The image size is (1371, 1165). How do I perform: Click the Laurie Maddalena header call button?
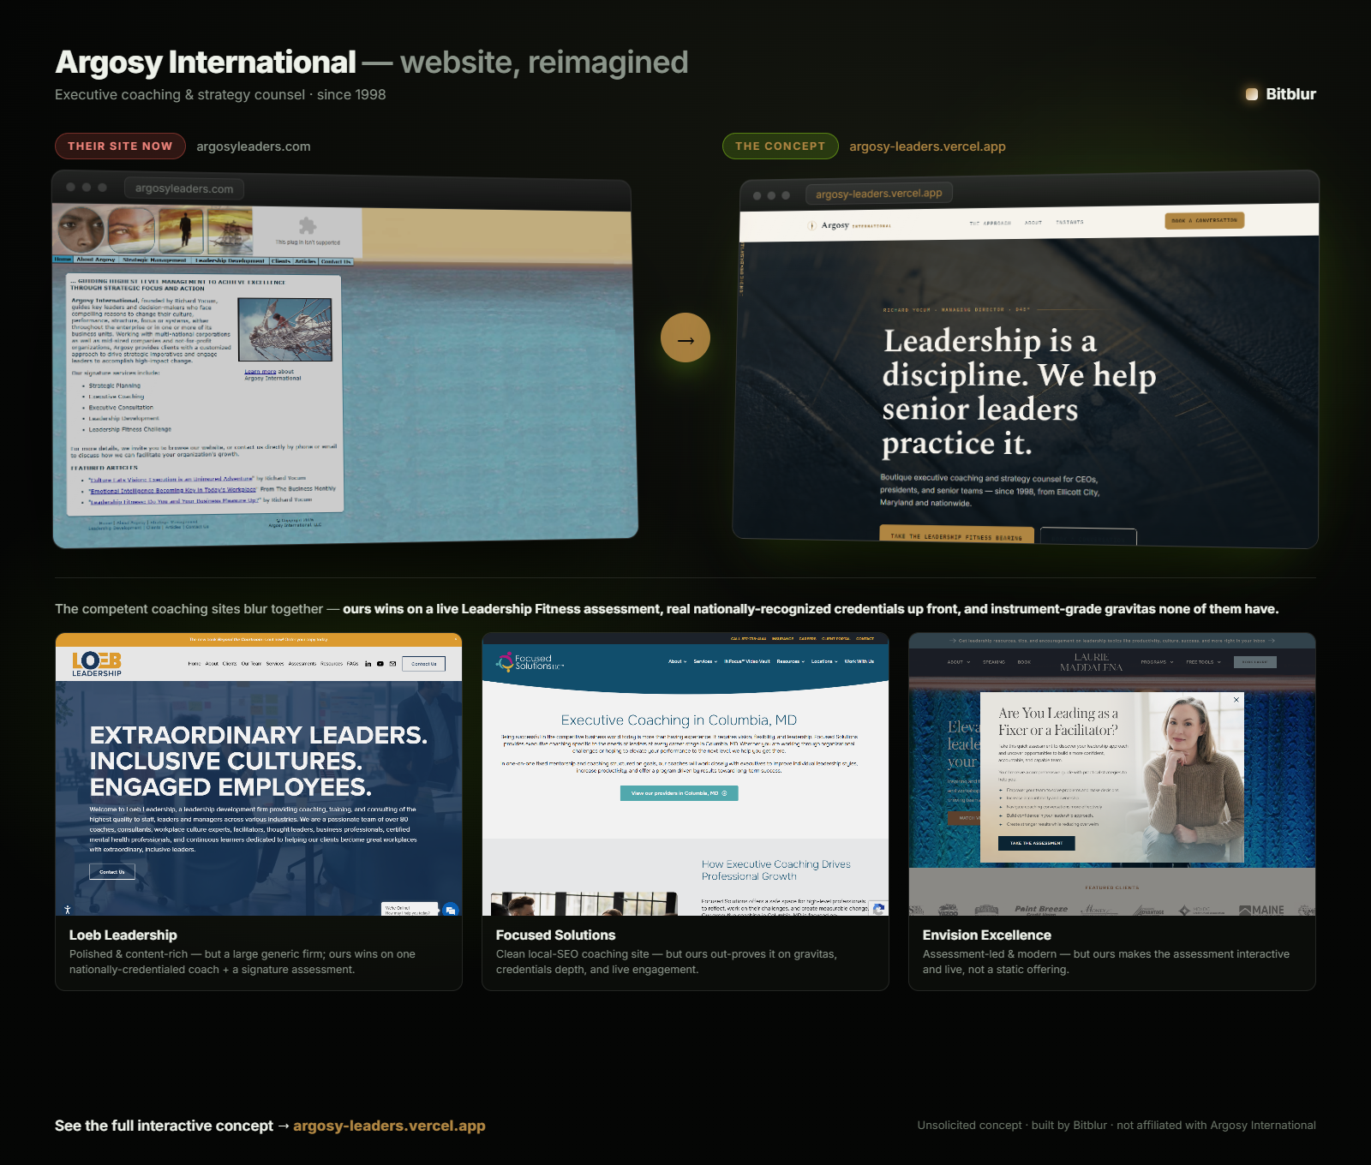pyautogui.click(x=1255, y=662)
